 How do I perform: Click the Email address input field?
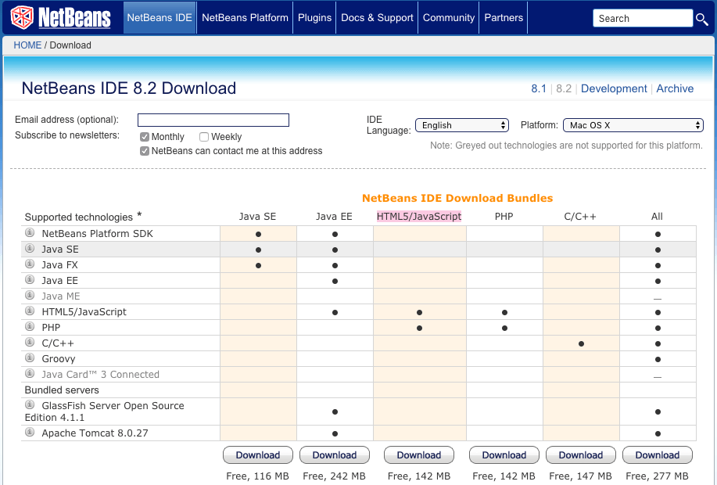pyautogui.click(x=213, y=120)
